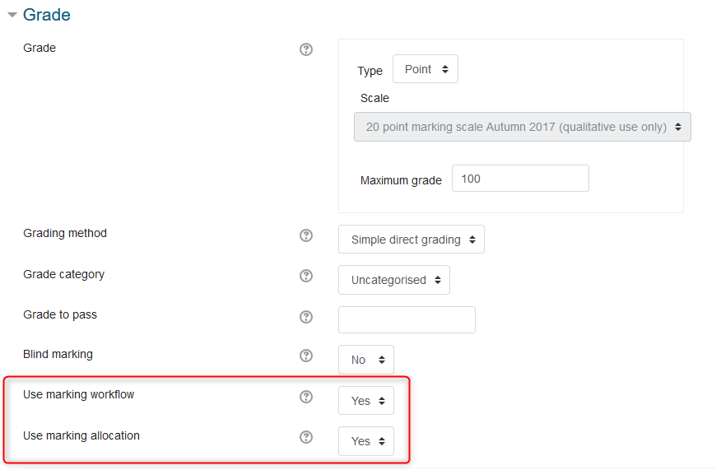Open help icon for Grade setting
Viewport: 716px width, 470px height.
pyautogui.click(x=306, y=49)
